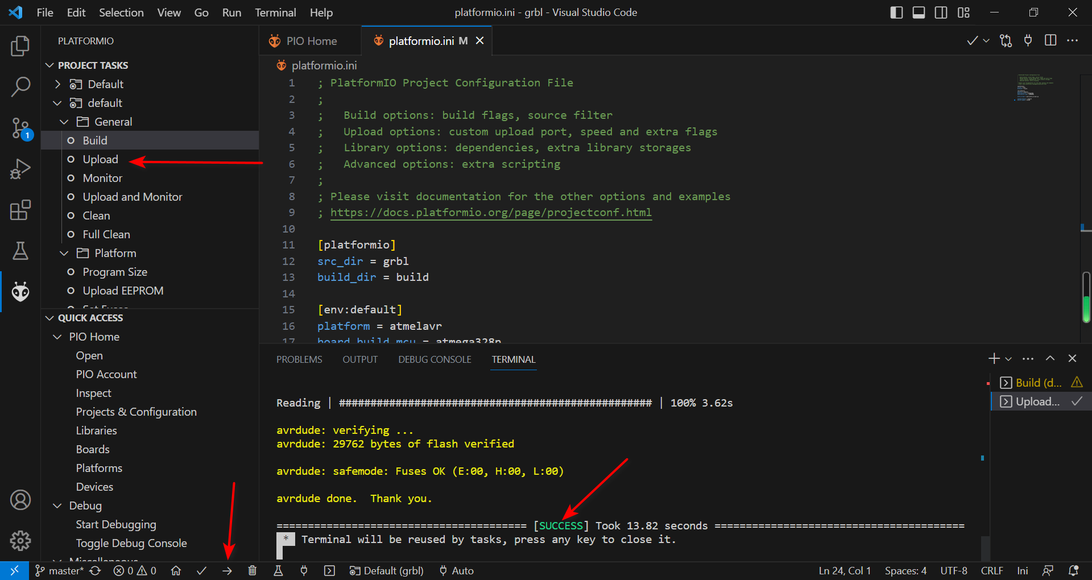The width and height of the screenshot is (1092, 580).
Task: Open the Testing flask view
Action: pyautogui.click(x=20, y=251)
